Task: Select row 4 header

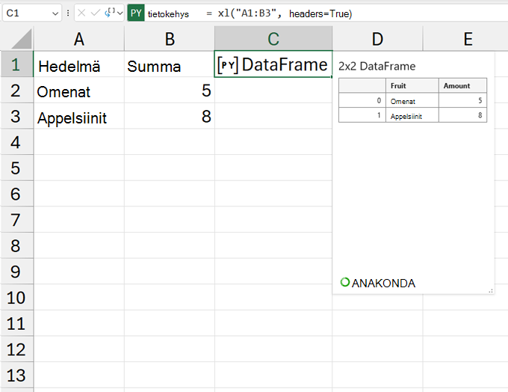Action: [16, 142]
